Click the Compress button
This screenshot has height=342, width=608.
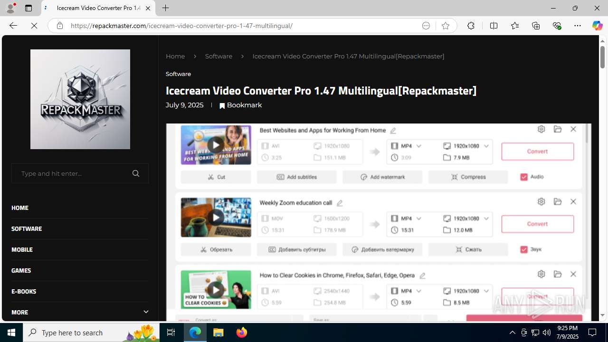click(x=468, y=177)
